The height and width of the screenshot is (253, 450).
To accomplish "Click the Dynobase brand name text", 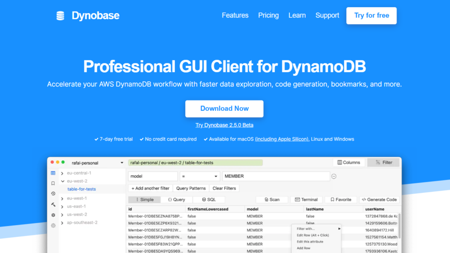I will click(96, 16).
